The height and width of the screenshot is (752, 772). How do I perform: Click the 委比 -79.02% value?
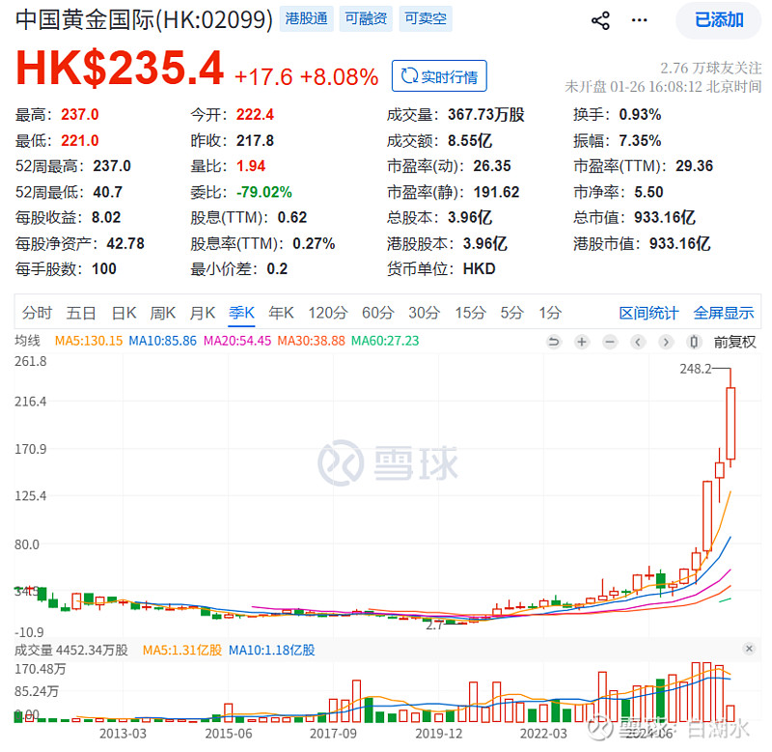coord(264,192)
